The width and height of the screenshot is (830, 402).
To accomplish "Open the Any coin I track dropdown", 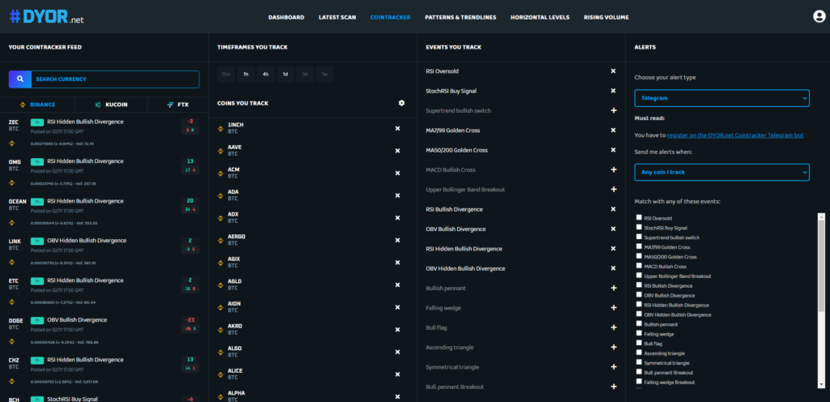I will click(x=722, y=172).
